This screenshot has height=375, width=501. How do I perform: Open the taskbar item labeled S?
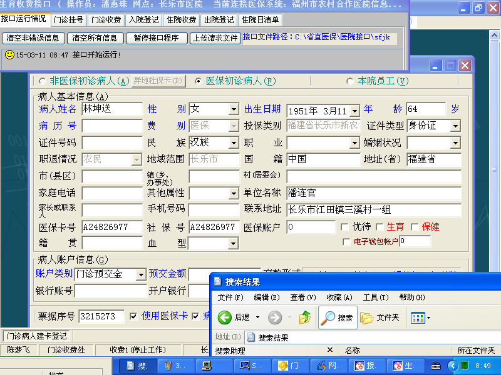tap(252, 366)
